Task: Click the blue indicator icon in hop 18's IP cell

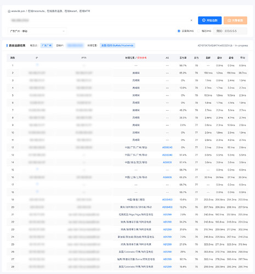Action: pyautogui.click(x=37, y=191)
